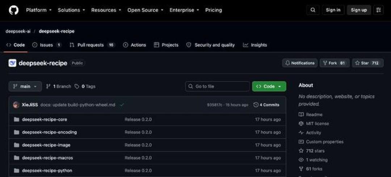Expand the Resources dropdown menu
Screen dimensions: 391x177
[106, 10]
